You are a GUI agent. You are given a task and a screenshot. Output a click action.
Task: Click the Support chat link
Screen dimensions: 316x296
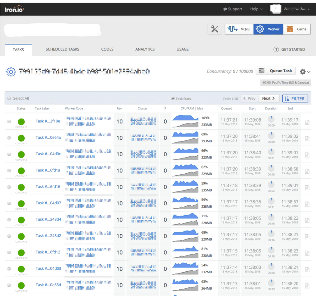coord(233,9)
